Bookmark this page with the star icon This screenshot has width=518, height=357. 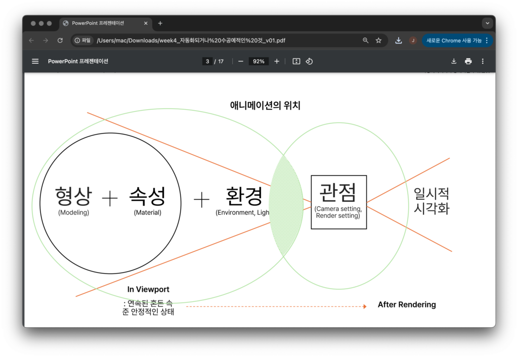(x=378, y=40)
